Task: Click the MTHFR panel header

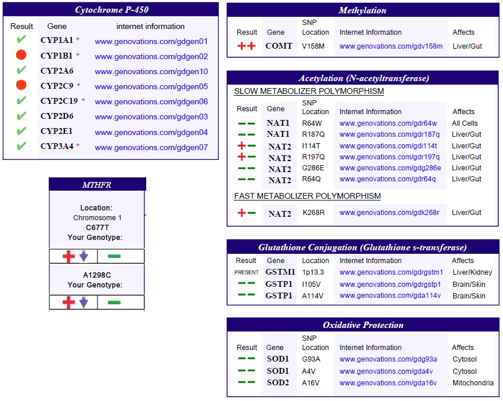Action: [x=97, y=185]
